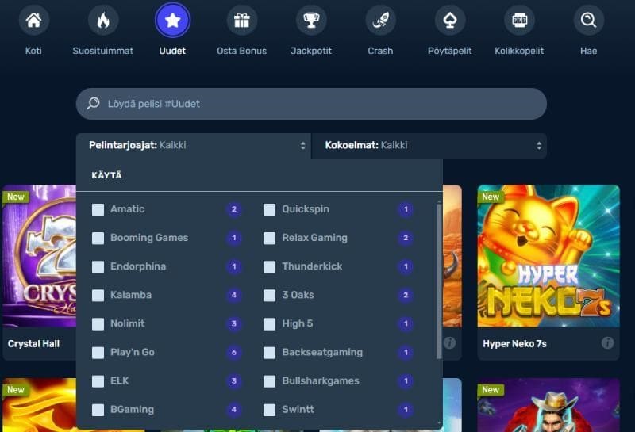Tick the High 5 checkbox
635x432 pixels.
(x=269, y=324)
